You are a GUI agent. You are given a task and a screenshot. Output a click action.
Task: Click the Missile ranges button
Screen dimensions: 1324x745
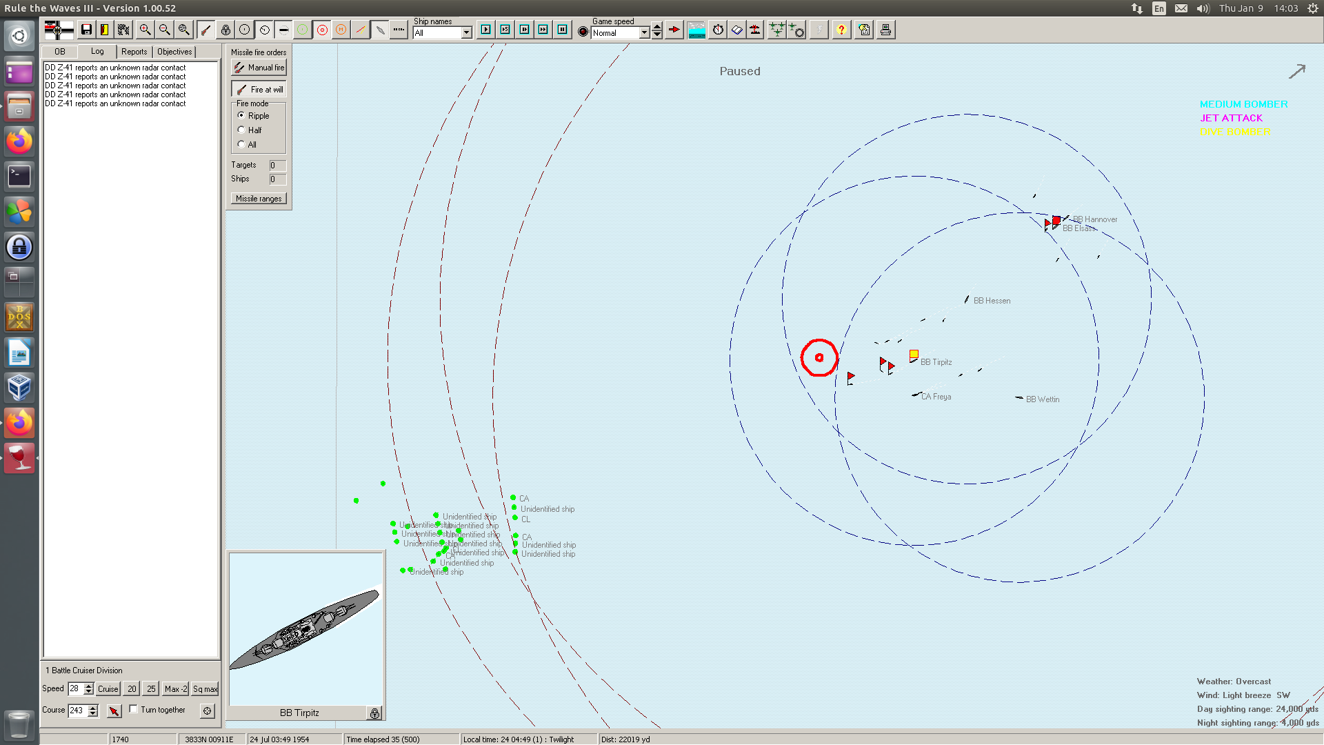[259, 199]
